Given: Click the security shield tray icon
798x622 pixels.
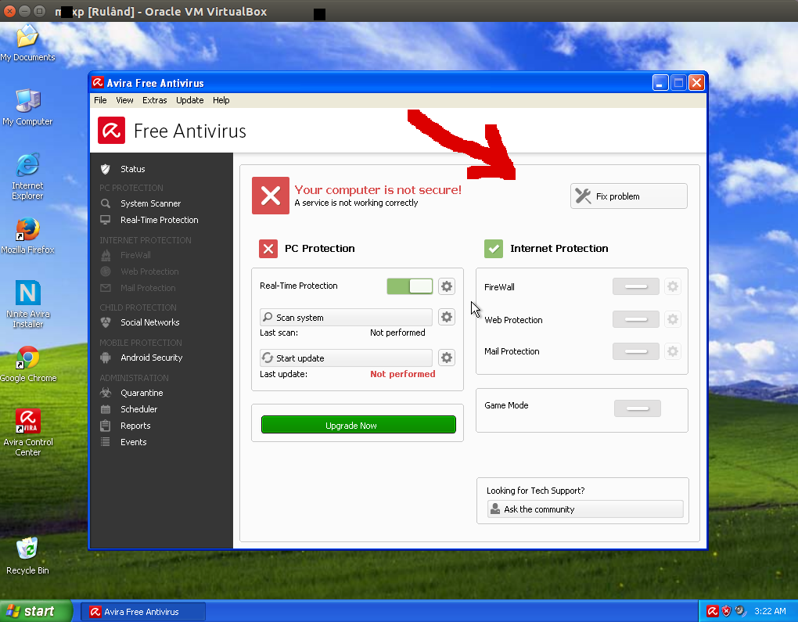Looking at the screenshot, I should (x=726, y=611).
